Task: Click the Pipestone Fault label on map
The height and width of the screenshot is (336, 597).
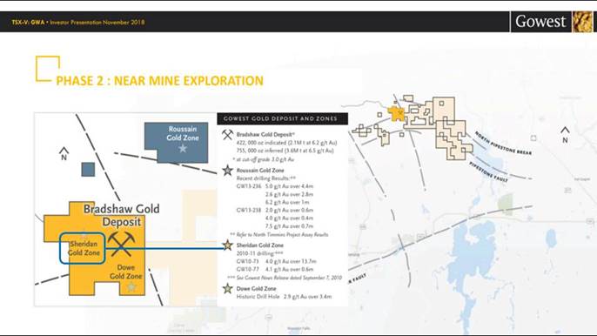Action: [488, 171]
